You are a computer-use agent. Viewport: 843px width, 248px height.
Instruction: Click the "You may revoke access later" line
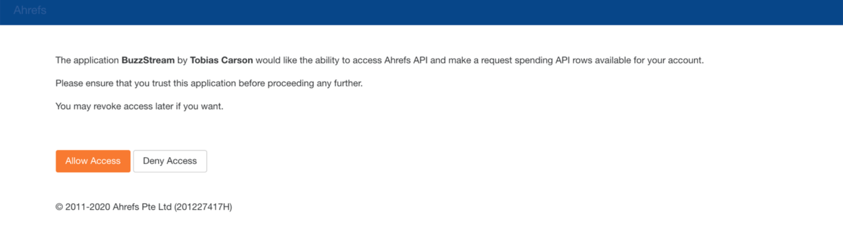tap(139, 106)
